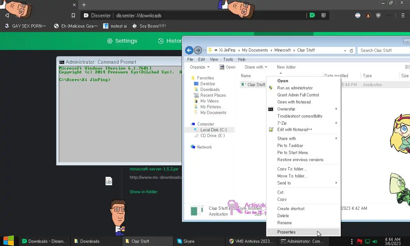
Task: Choose Pin to Taskbar
Action: 303,145
